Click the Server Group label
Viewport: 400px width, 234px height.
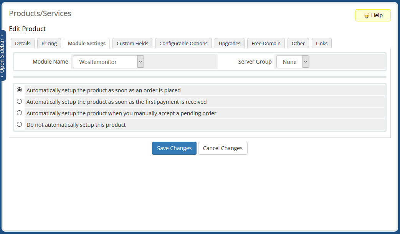tap(255, 62)
